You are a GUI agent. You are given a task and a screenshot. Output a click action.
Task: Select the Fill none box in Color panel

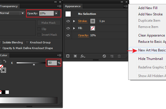1,66
